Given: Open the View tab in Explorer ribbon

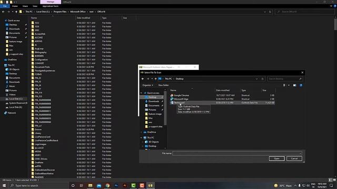Looking at the screenshot, I should pyautogui.click(x=35, y=6).
